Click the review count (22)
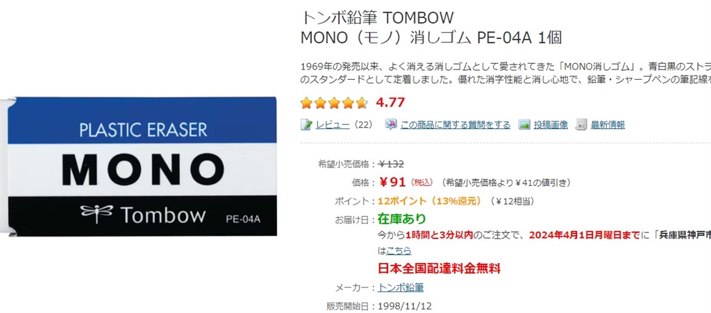711x313 pixels. tap(363, 125)
